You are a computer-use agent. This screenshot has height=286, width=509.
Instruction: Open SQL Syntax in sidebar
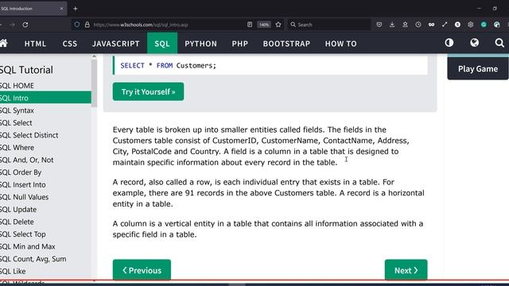point(45,110)
